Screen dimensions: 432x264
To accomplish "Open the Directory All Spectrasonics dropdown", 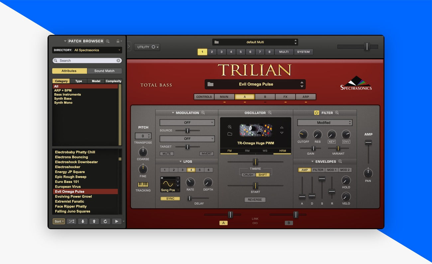I will click(87, 50).
